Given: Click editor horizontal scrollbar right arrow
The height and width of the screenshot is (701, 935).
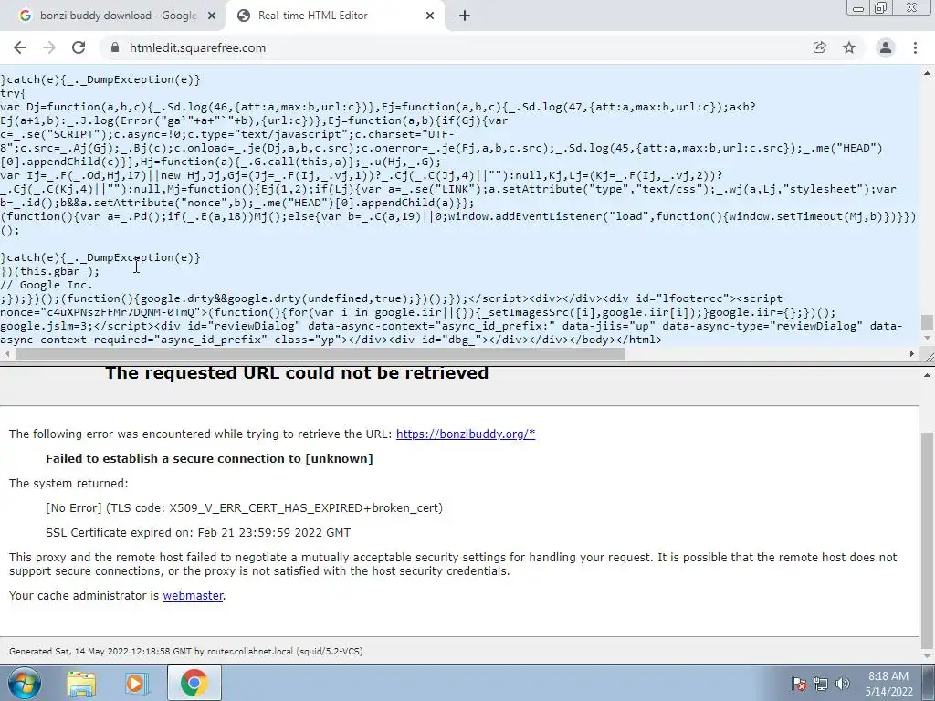Looking at the screenshot, I should pos(912,354).
